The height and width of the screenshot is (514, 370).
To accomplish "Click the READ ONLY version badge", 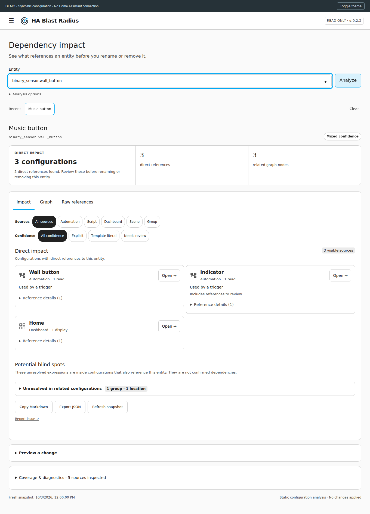I will pyautogui.click(x=344, y=21).
